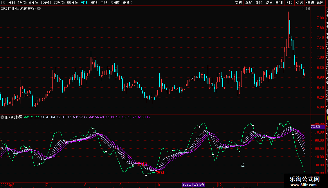
Task: Add stock via +自选 button
Action: (309, 3)
